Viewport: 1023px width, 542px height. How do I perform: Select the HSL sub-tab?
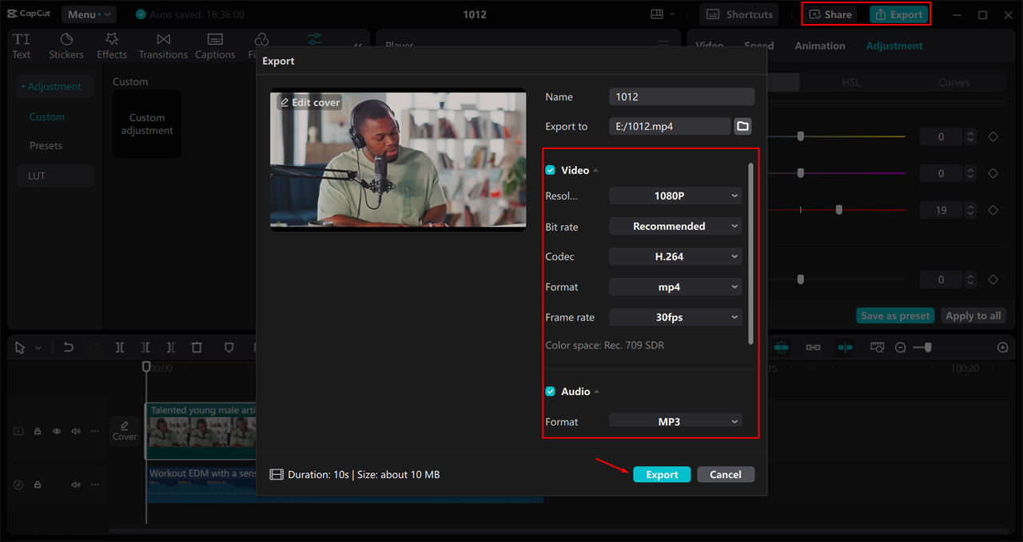(x=850, y=82)
